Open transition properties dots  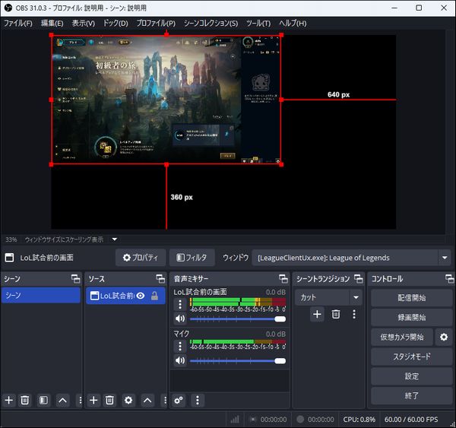354,314
